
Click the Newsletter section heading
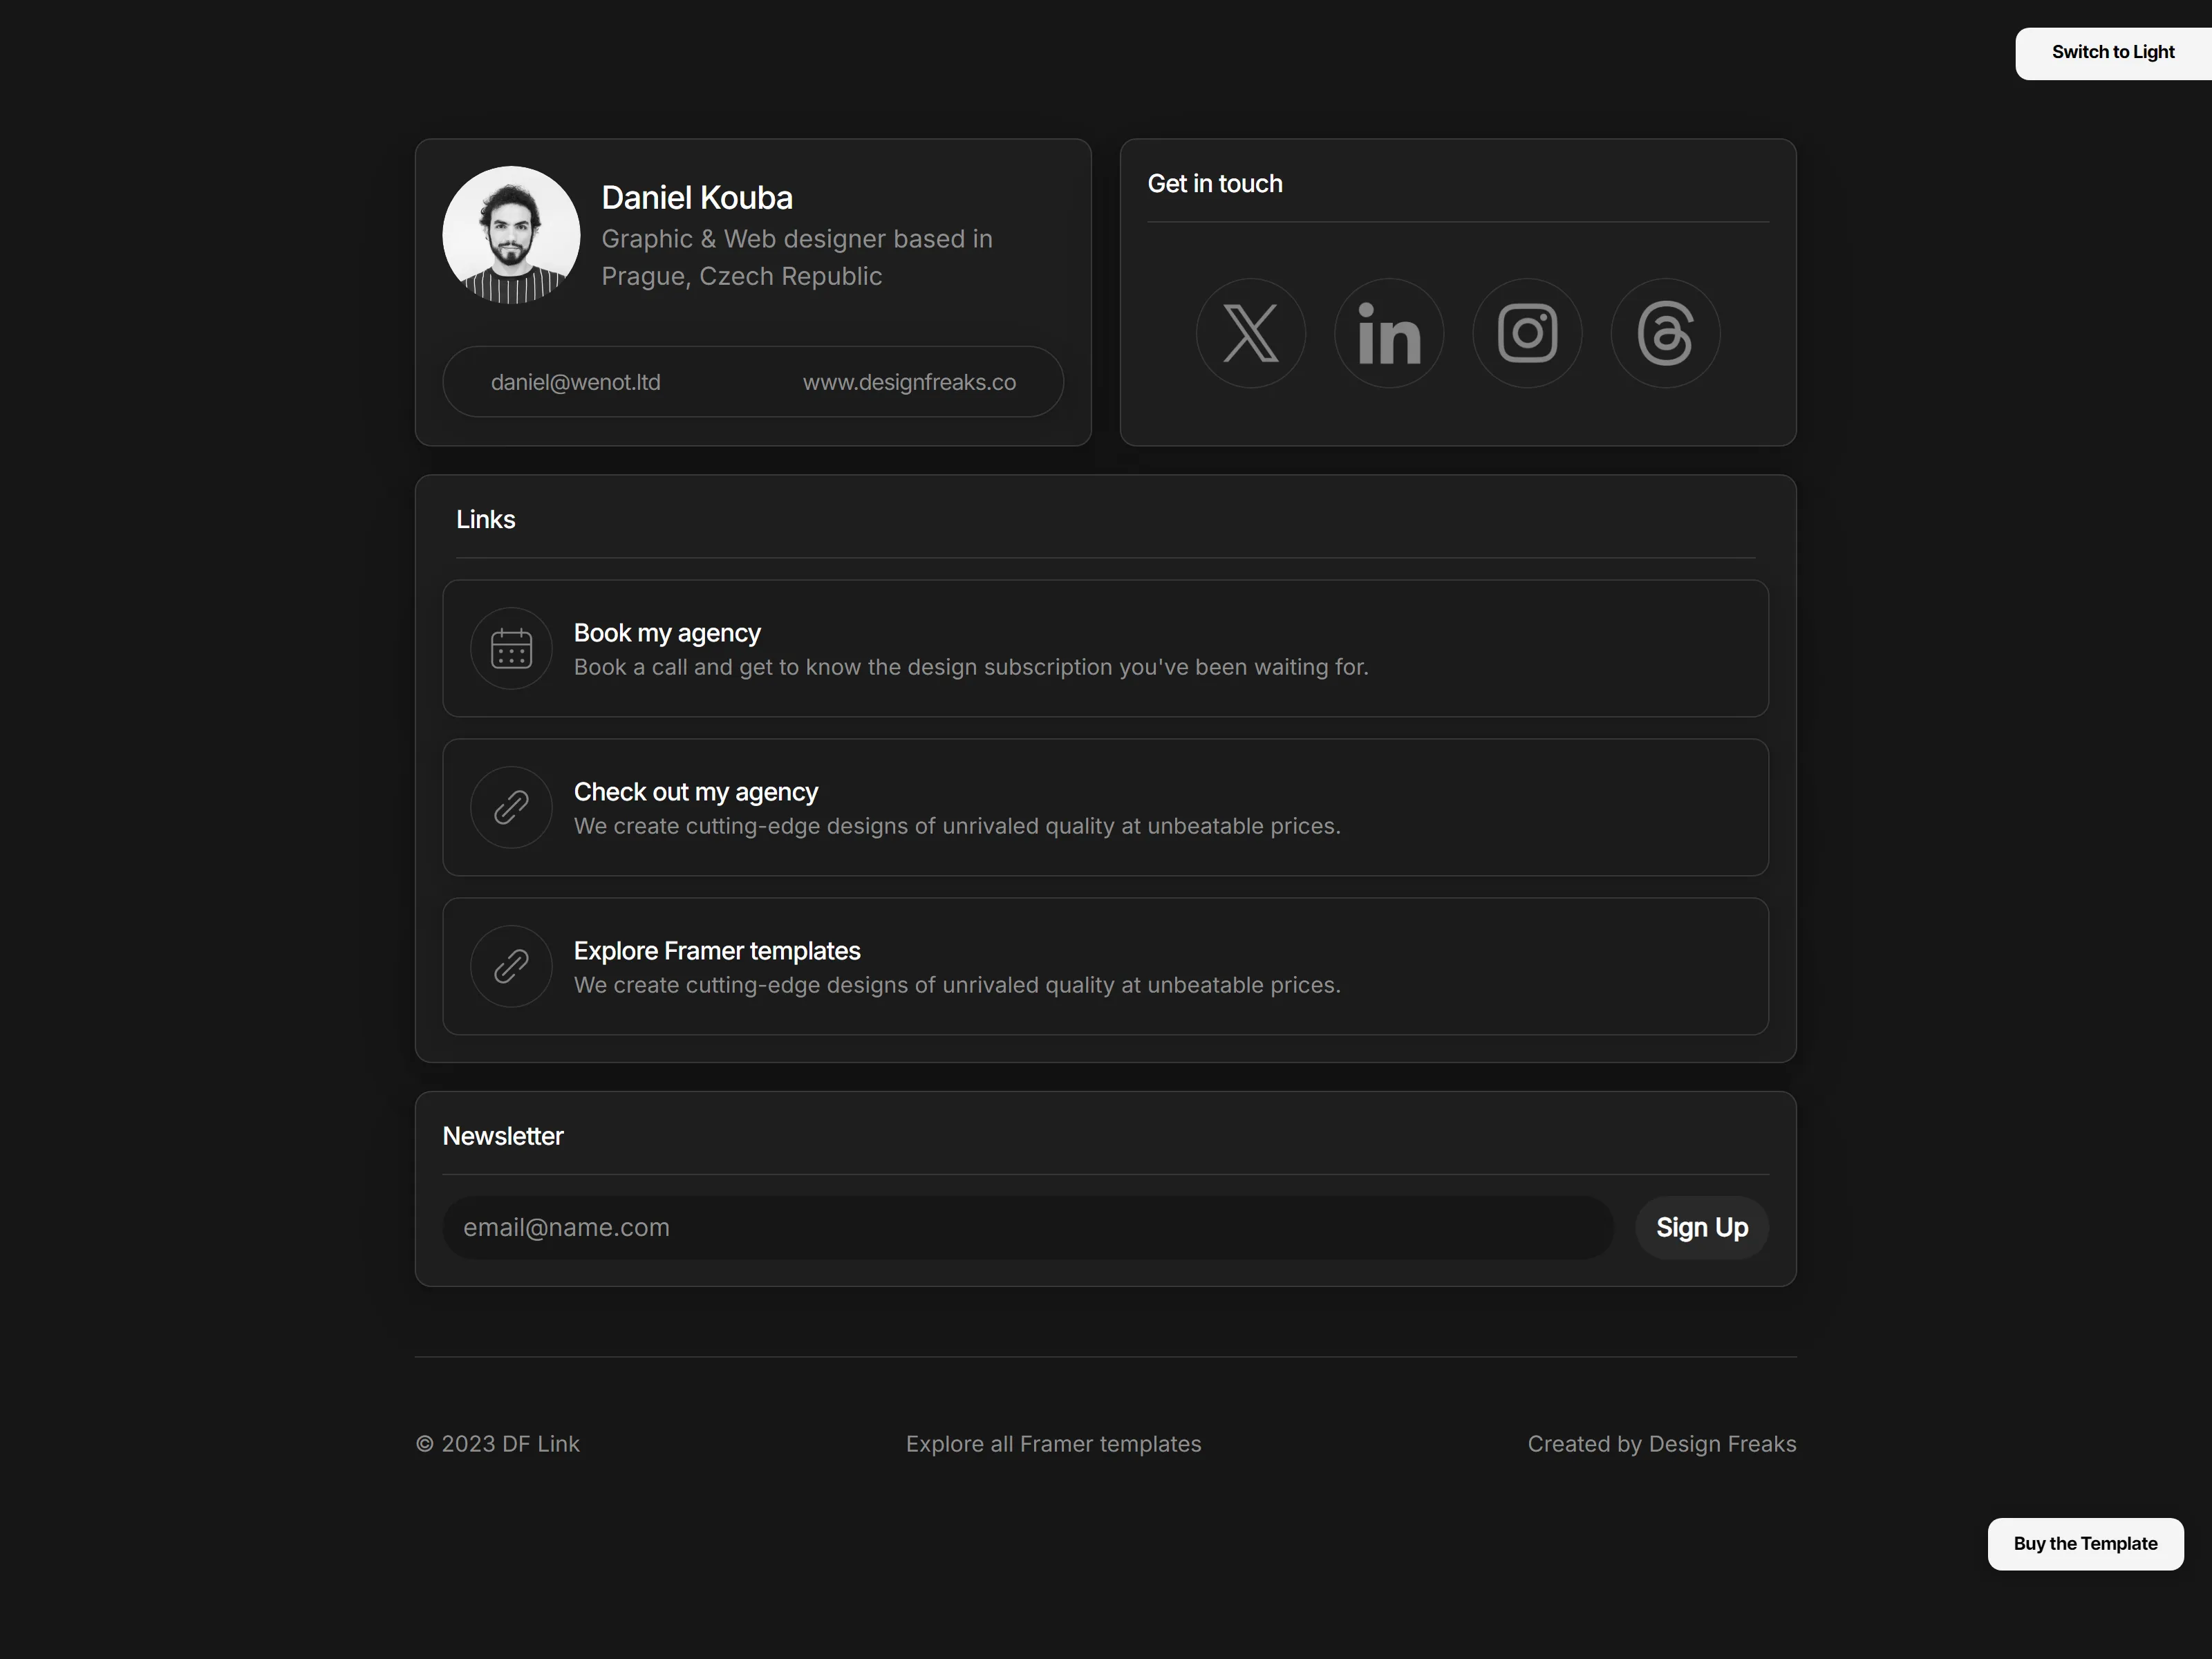coord(503,1136)
